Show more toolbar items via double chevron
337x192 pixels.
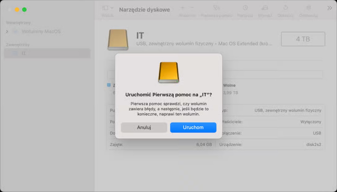pyautogui.click(x=329, y=8)
